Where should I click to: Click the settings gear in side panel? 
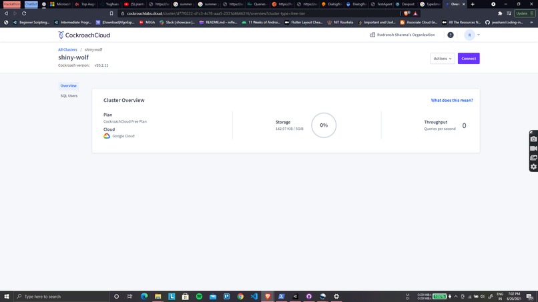click(533, 167)
